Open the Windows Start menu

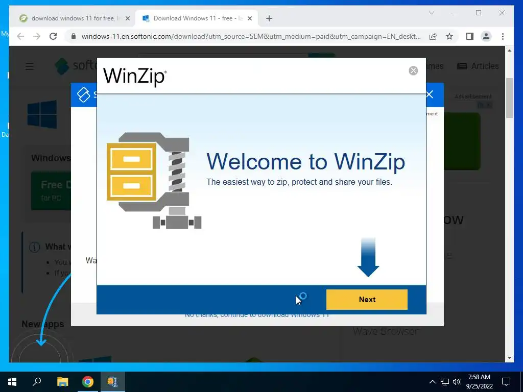(12, 382)
